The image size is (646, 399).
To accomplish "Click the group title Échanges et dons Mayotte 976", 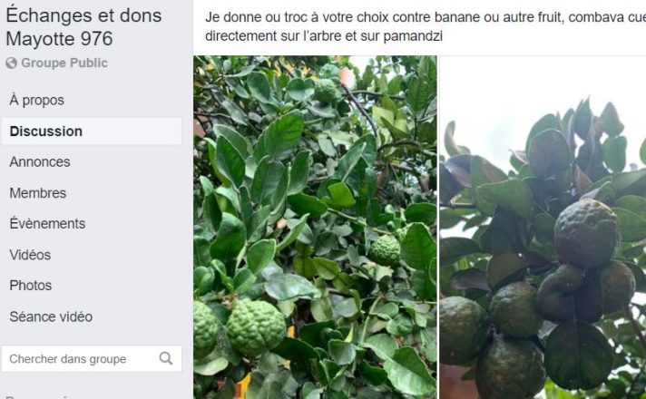I will [83, 27].
